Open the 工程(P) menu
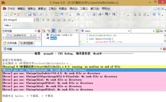Screen dimensions: 166x102 (52, 9)
